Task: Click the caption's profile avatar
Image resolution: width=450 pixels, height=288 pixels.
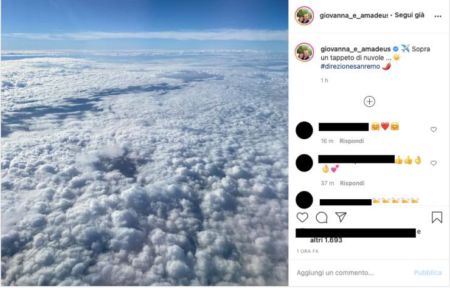Action: click(304, 52)
